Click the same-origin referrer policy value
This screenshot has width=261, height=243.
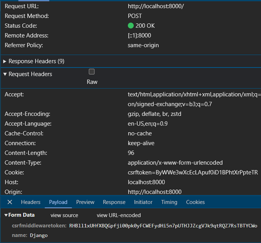(143, 45)
